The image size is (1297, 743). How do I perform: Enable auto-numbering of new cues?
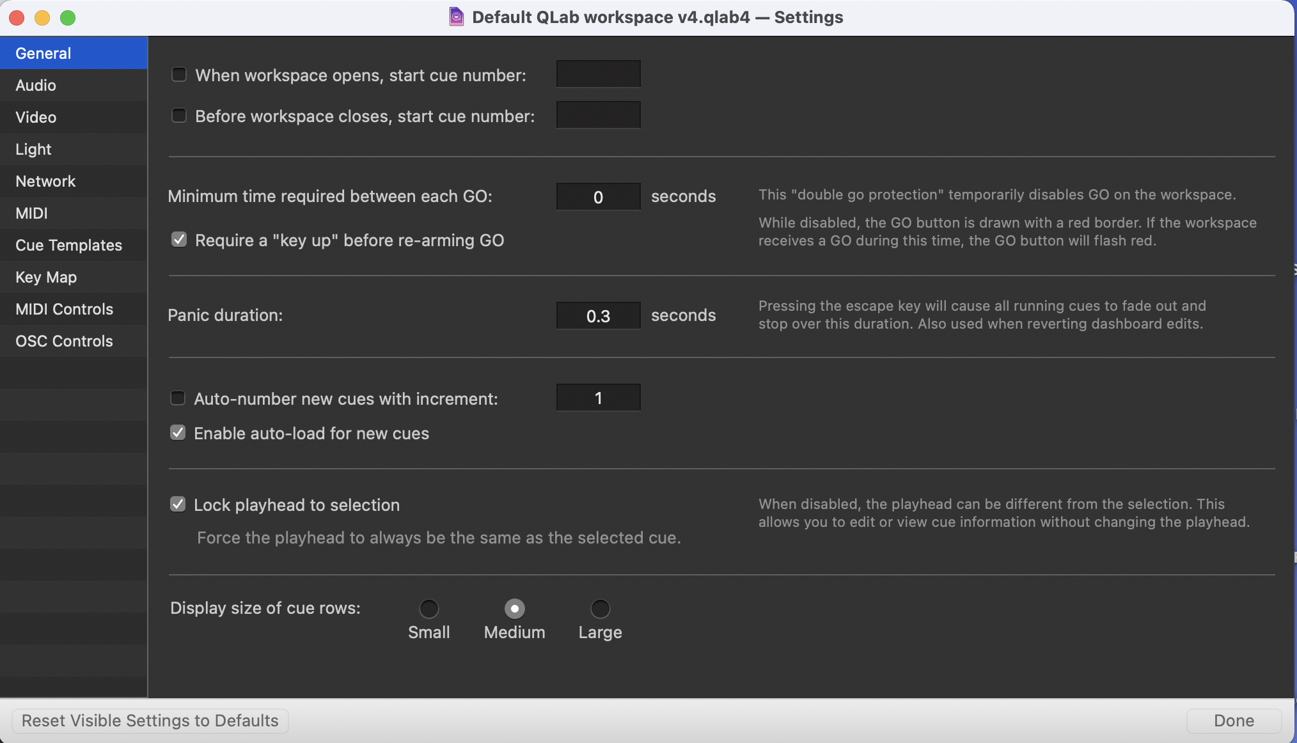point(178,397)
